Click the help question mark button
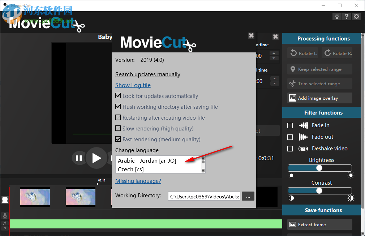This screenshot has width=365, height=236. [x=347, y=16]
